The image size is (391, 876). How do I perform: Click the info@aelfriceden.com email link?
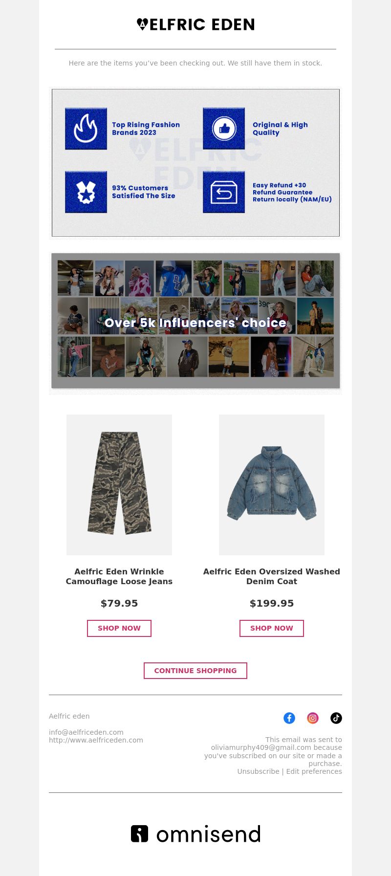click(86, 732)
